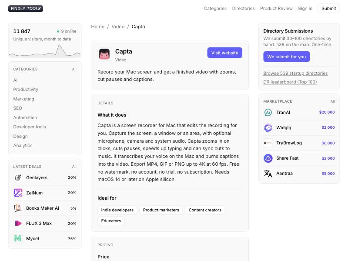
Task: Click the Visit website button
Action: point(224,53)
